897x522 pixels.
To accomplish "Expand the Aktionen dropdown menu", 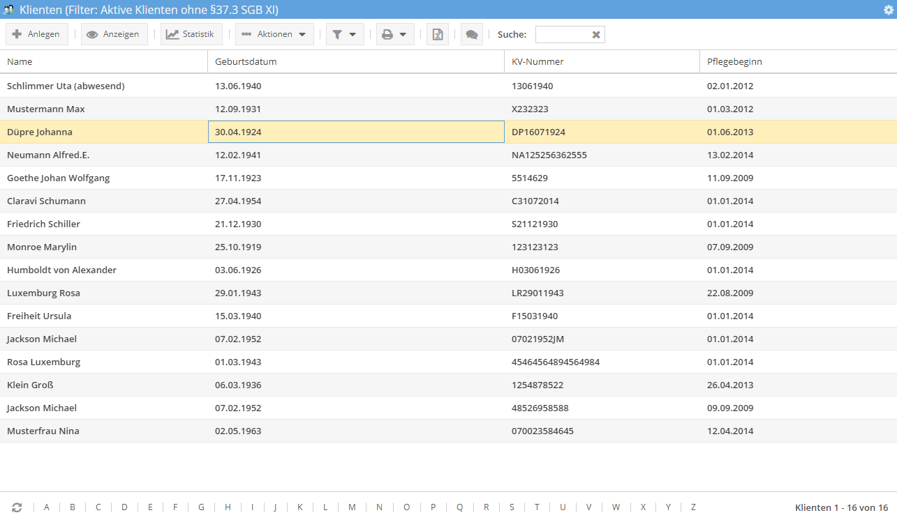I will coord(274,34).
